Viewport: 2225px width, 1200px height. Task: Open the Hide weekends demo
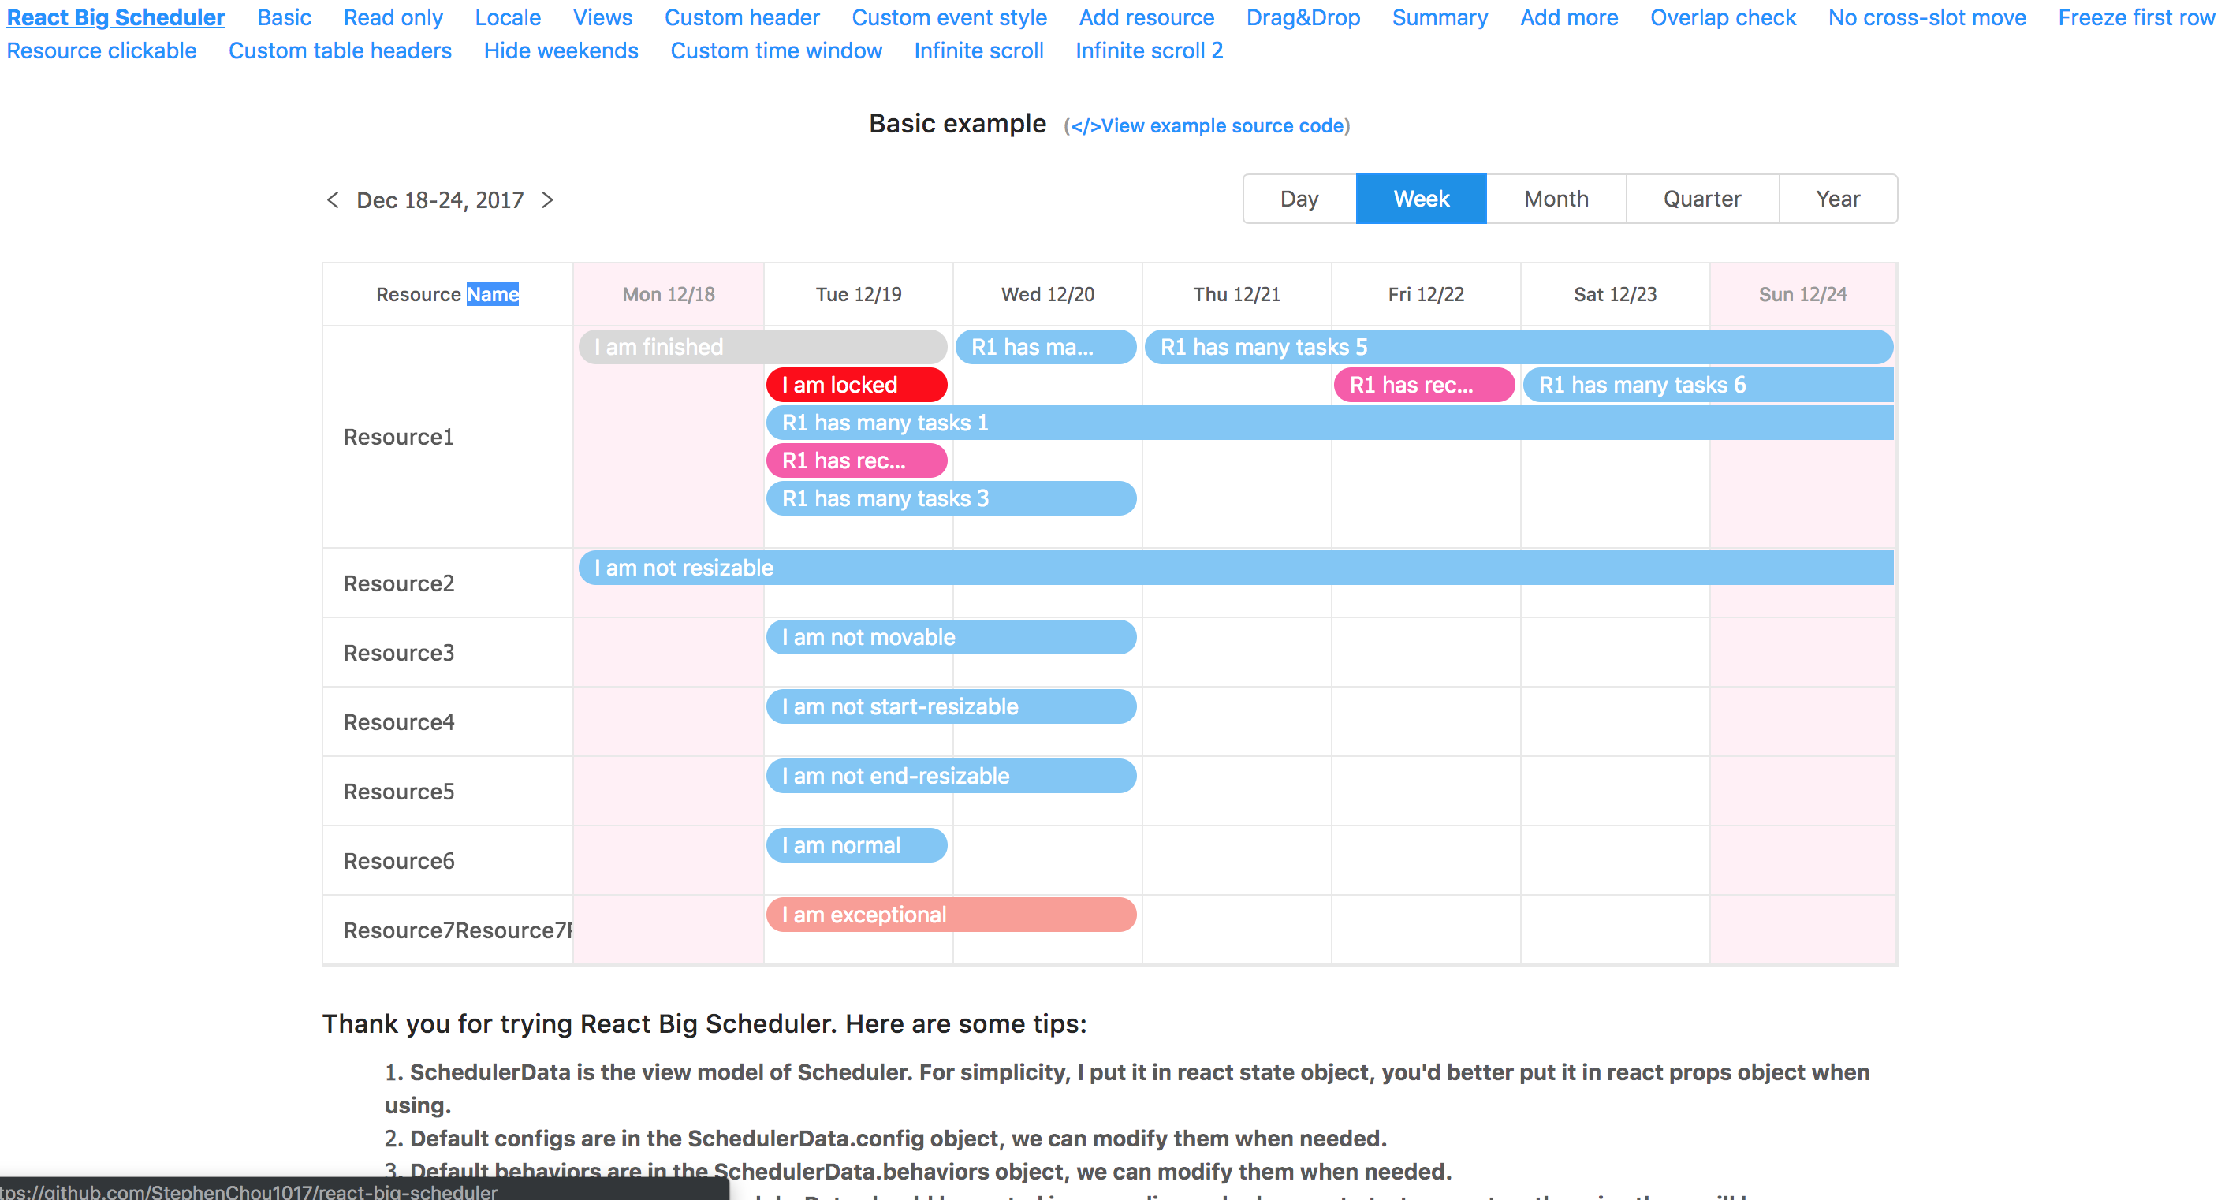[561, 50]
